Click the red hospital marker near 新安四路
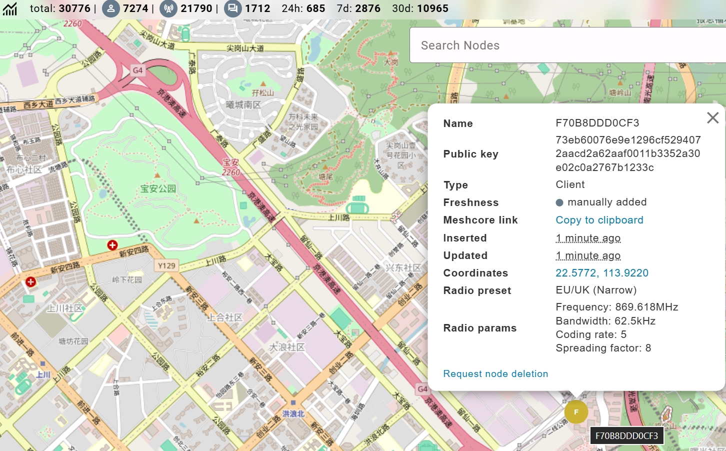The image size is (726, 451). tap(30, 282)
